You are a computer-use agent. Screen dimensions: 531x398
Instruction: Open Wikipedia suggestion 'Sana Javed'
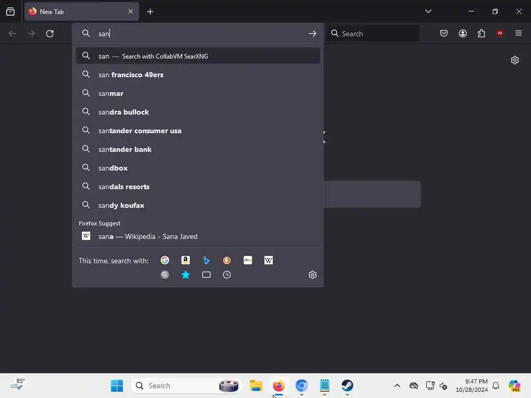point(198,236)
